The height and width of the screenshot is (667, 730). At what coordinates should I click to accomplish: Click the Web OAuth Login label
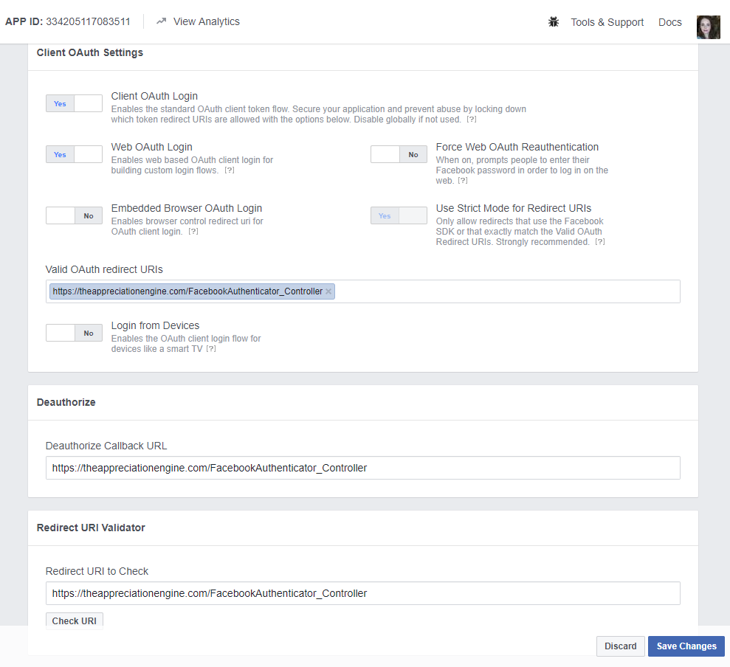[152, 147]
